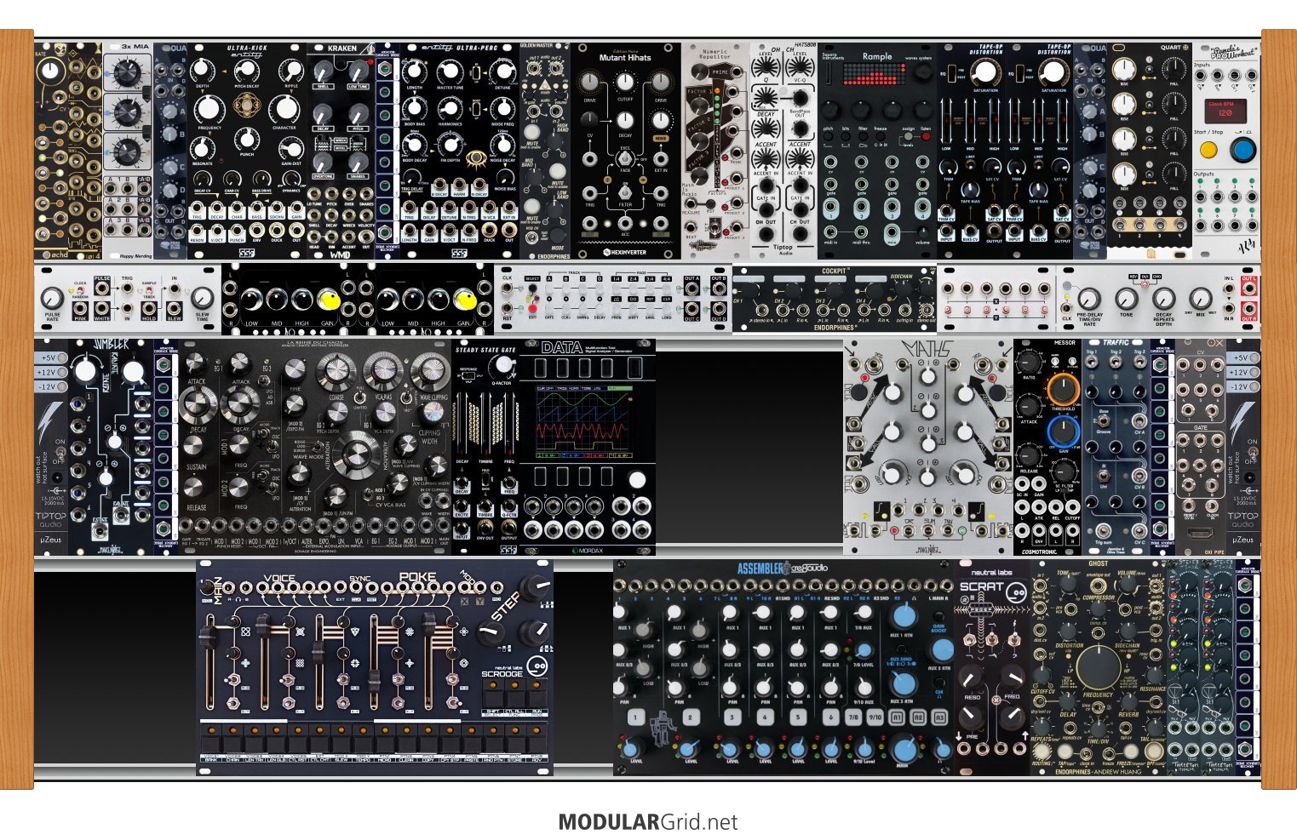The width and height of the screenshot is (1297, 840).
Task: Click the GAIN BOOST button on Assembler
Action: point(939,617)
